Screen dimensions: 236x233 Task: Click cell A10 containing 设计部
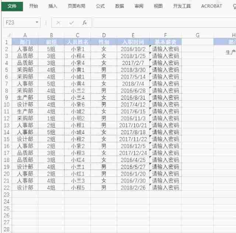(25, 104)
